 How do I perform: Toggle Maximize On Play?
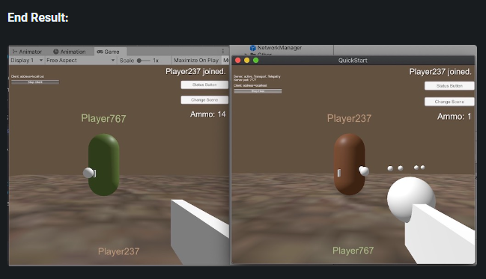click(196, 61)
